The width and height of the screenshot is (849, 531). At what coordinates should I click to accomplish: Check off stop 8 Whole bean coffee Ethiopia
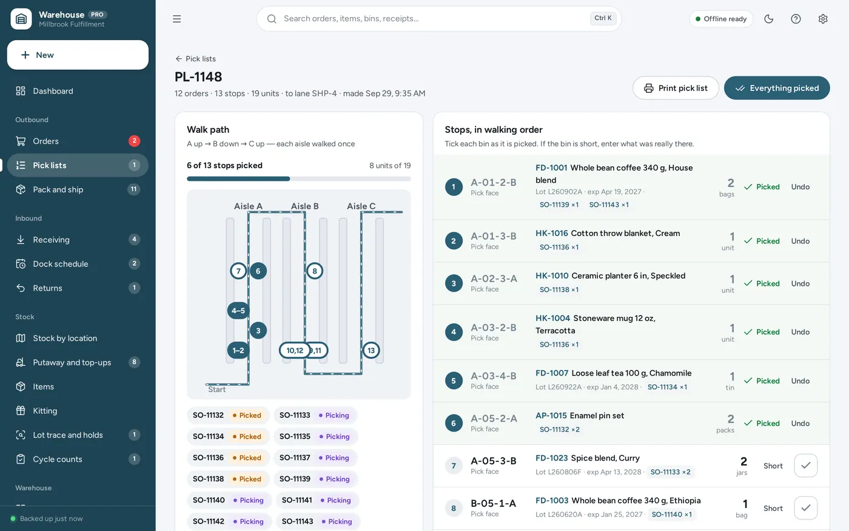tap(806, 508)
